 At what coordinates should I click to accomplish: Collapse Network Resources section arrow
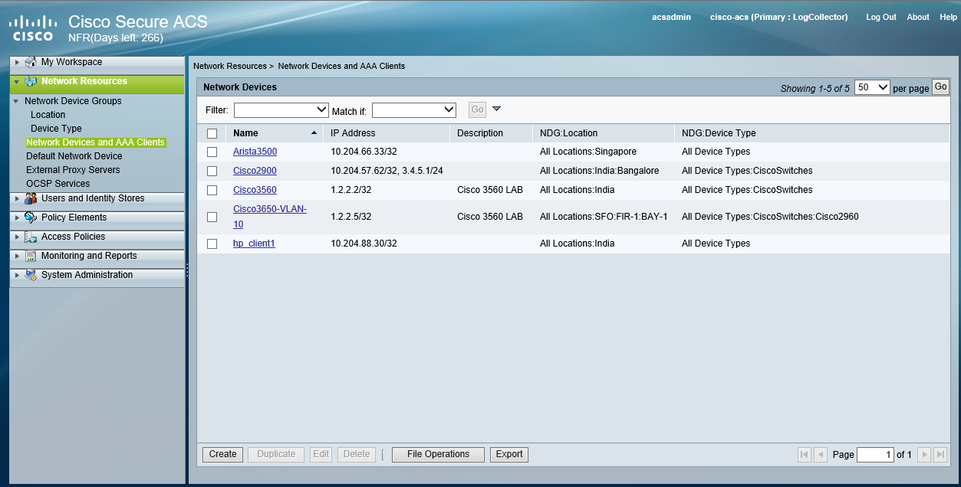point(17,81)
